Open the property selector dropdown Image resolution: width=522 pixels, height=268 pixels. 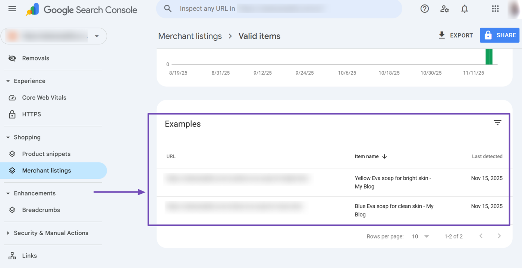(x=96, y=36)
